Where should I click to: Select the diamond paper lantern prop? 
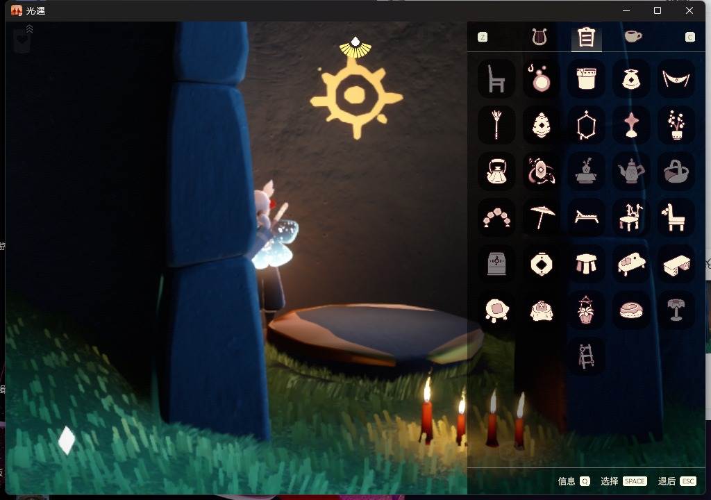tap(541, 264)
